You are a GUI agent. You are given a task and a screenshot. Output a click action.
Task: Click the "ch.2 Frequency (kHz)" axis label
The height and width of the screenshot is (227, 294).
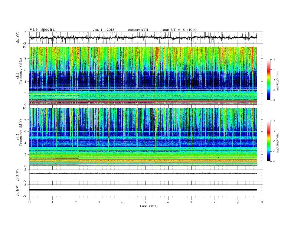coord(19,132)
